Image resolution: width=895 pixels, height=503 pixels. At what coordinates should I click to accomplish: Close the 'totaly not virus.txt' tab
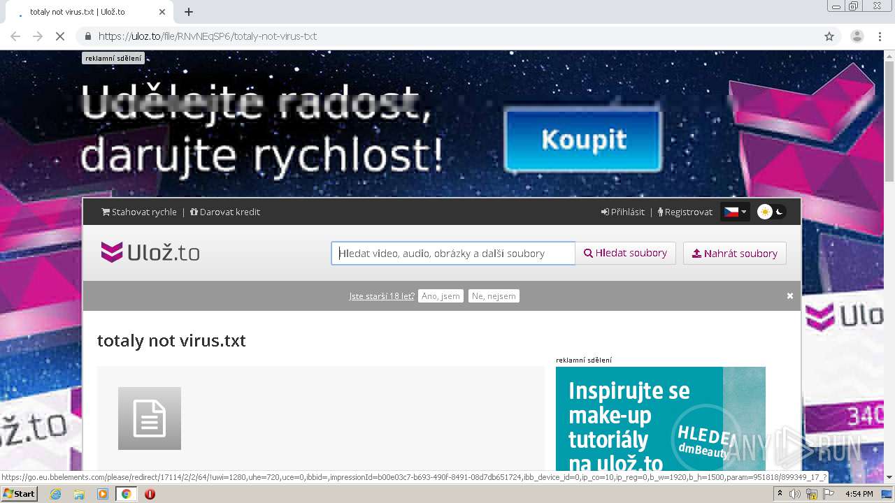tap(162, 12)
